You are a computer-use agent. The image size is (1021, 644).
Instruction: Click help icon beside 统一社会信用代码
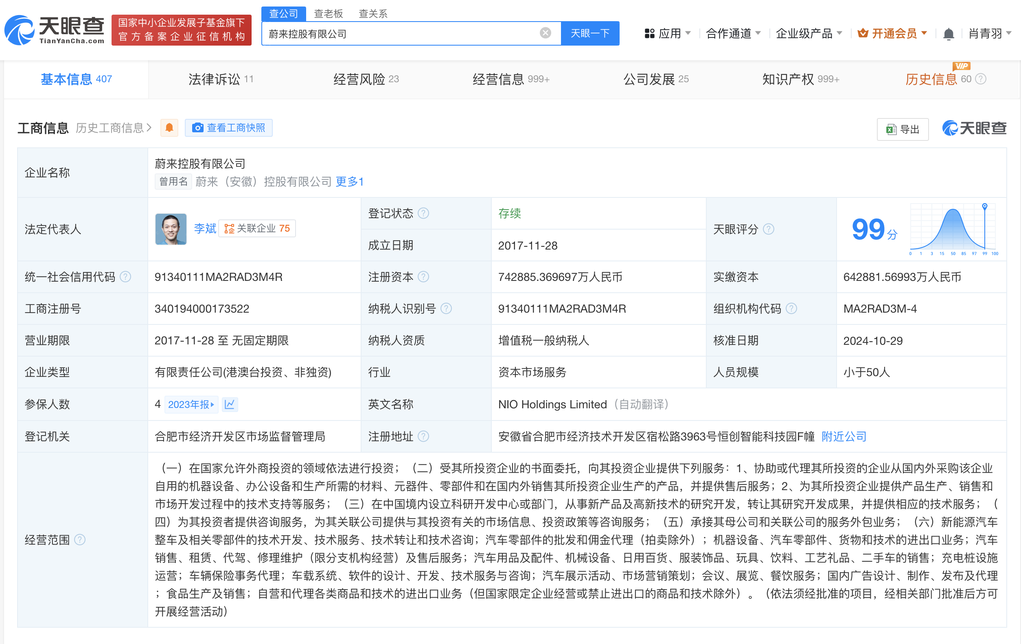[125, 277]
